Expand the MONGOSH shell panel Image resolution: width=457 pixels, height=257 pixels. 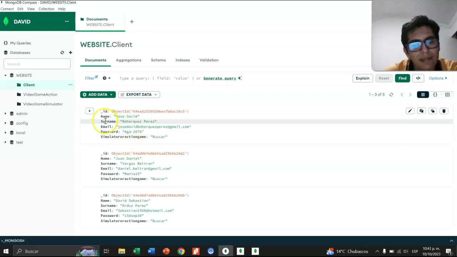[x=451, y=241]
